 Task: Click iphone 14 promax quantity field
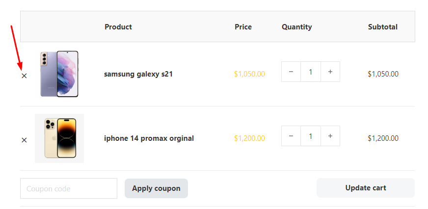coord(311,136)
